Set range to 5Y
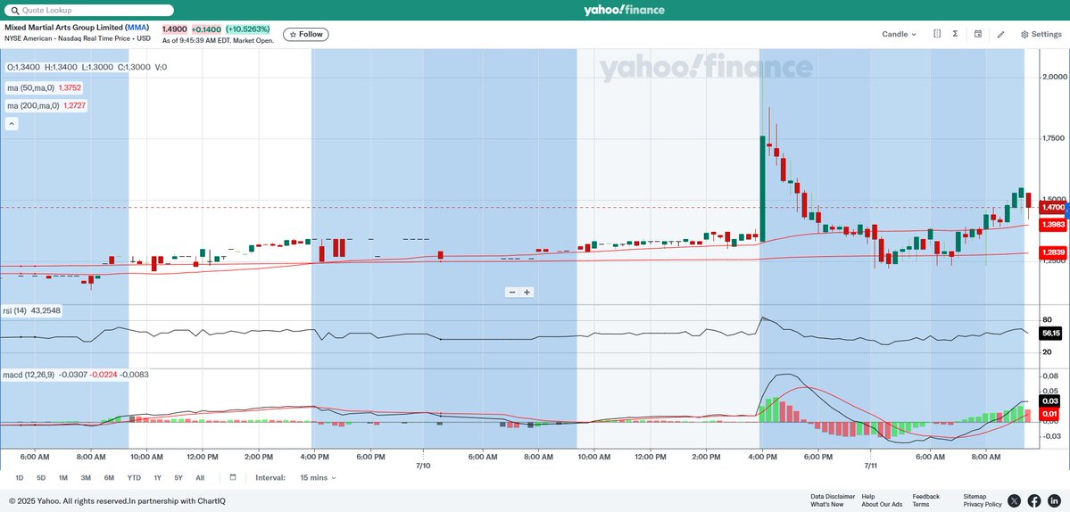1070x512 pixels. tap(178, 478)
